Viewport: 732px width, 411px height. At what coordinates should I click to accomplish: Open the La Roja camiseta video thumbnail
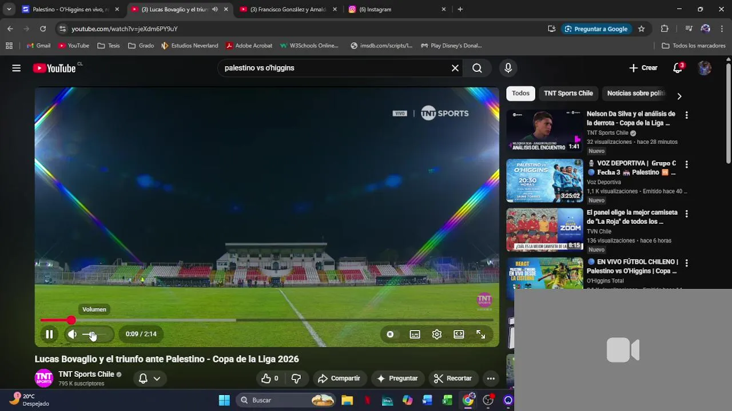(x=544, y=230)
